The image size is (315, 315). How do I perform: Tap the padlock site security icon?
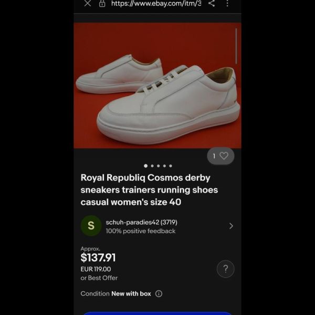[x=102, y=4]
